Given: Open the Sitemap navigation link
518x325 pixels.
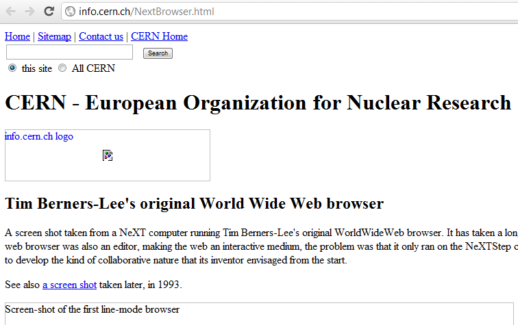Looking at the screenshot, I should click(x=54, y=36).
